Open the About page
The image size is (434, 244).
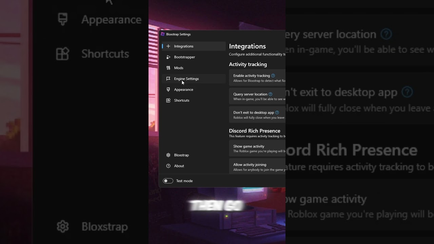(x=194, y=166)
